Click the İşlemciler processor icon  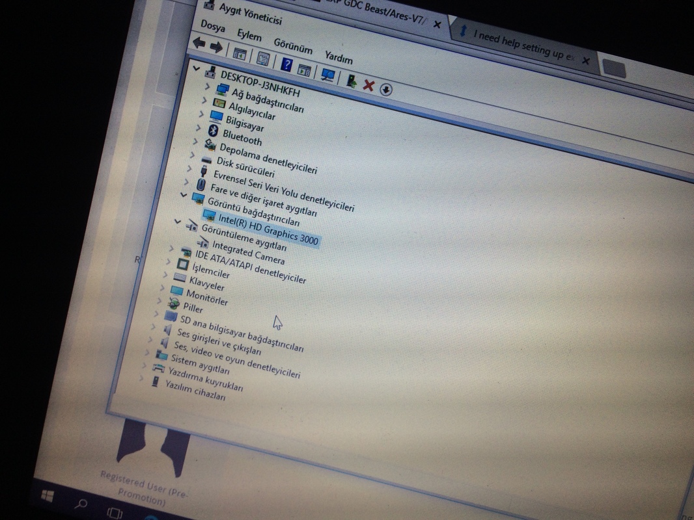(x=183, y=264)
